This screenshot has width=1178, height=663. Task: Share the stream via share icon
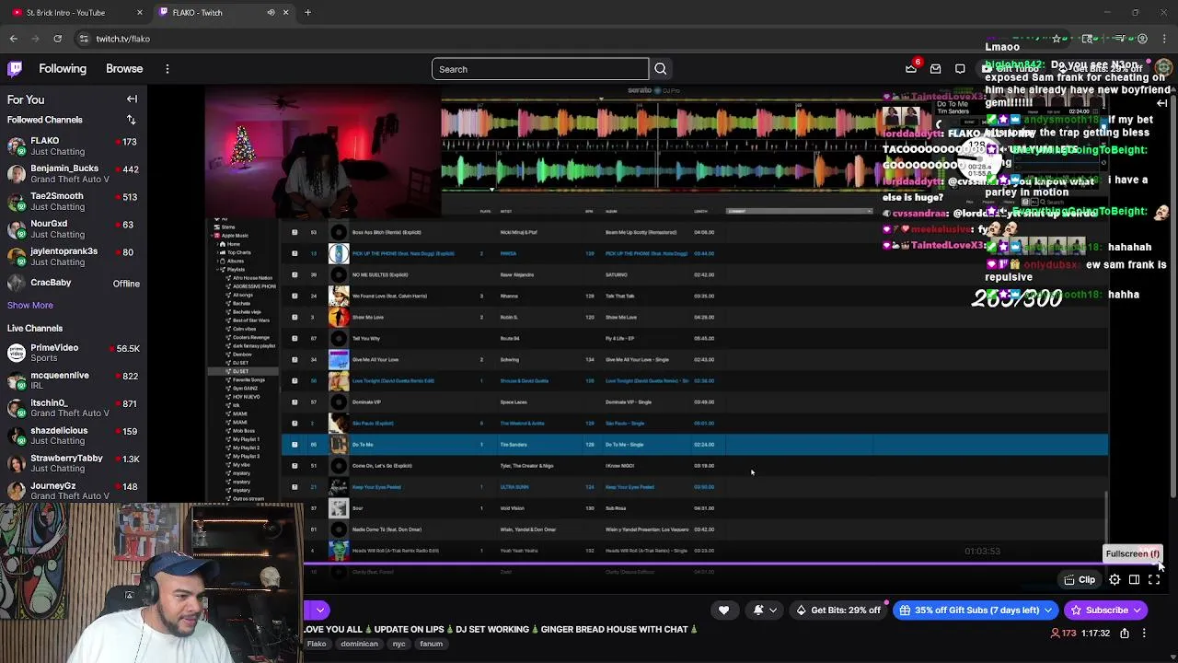pyautogui.click(x=1125, y=634)
